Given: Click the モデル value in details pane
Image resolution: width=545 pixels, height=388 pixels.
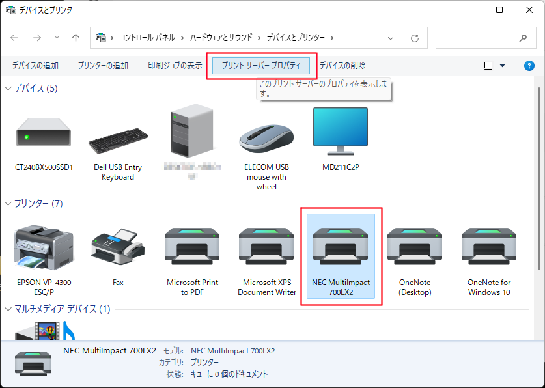Looking at the screenshot, I should pyautogui.click(x=233, y=351).
